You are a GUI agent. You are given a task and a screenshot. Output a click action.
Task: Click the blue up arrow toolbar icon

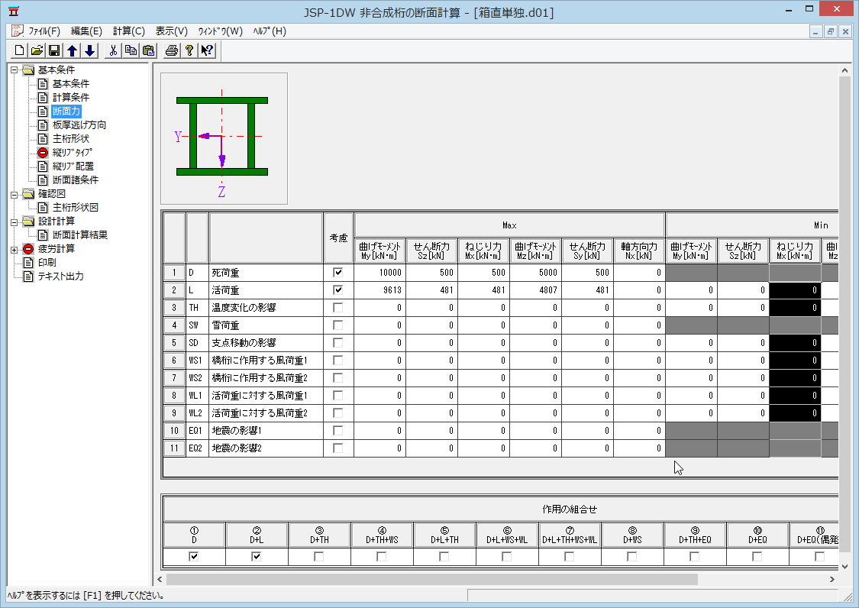(x=72, y=50)
